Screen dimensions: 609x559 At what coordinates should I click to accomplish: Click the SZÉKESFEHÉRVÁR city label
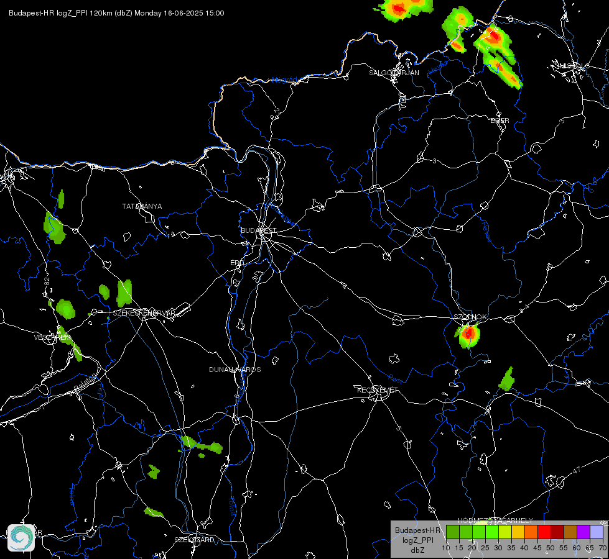[x=144, y=312]
